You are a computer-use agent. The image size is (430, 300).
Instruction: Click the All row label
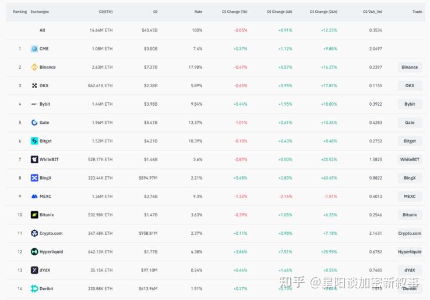(x=42, y=30)
